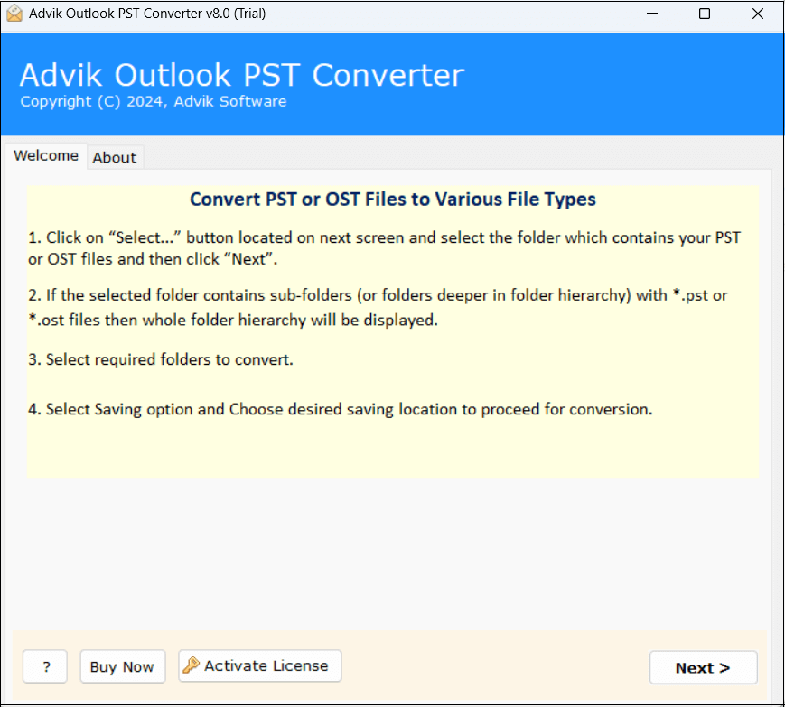Click the Advik envelope app icon in title bar
Screen dimensions: 785x707
pyautogui.click(x=14, y=14)
